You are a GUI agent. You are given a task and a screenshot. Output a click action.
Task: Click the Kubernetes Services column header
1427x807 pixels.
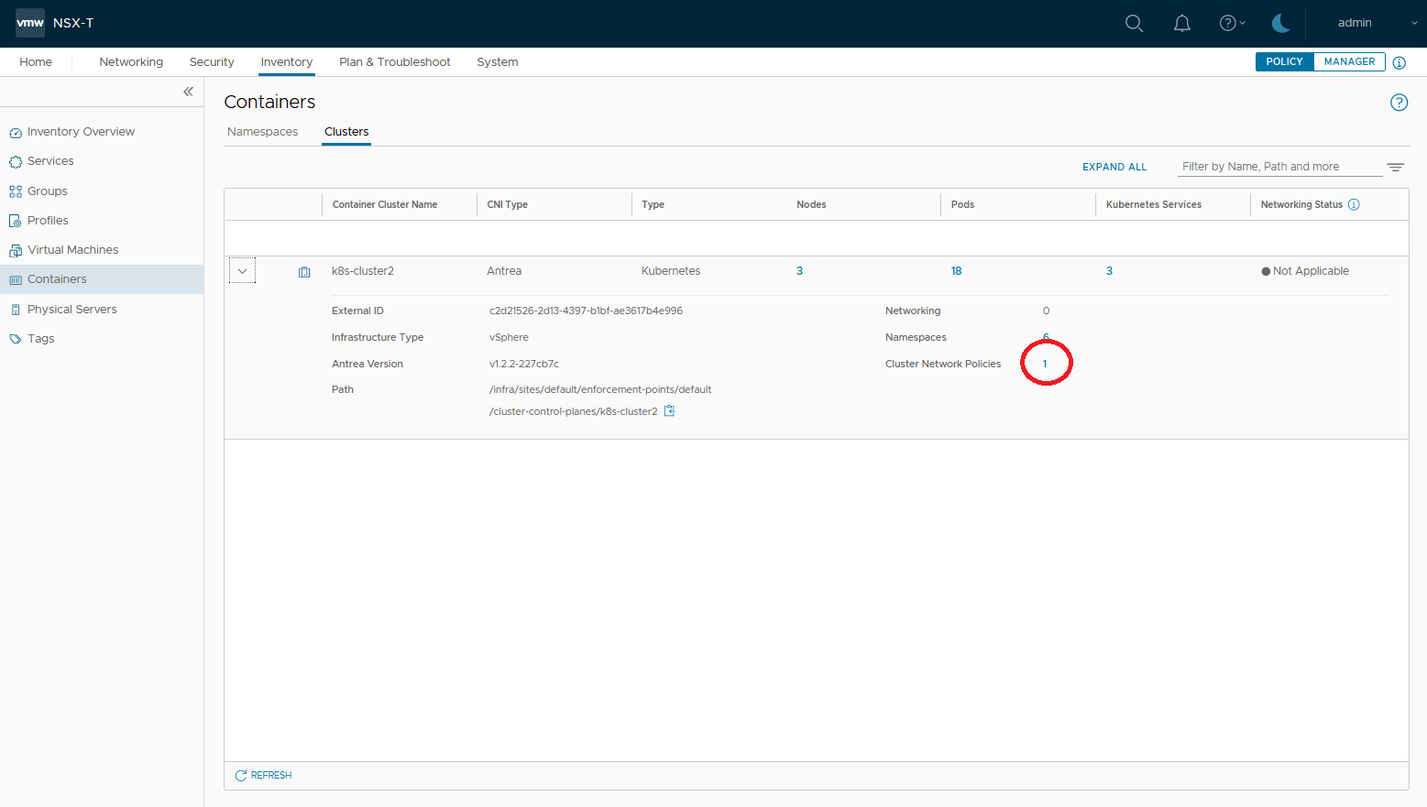[x=1153, y=204]
